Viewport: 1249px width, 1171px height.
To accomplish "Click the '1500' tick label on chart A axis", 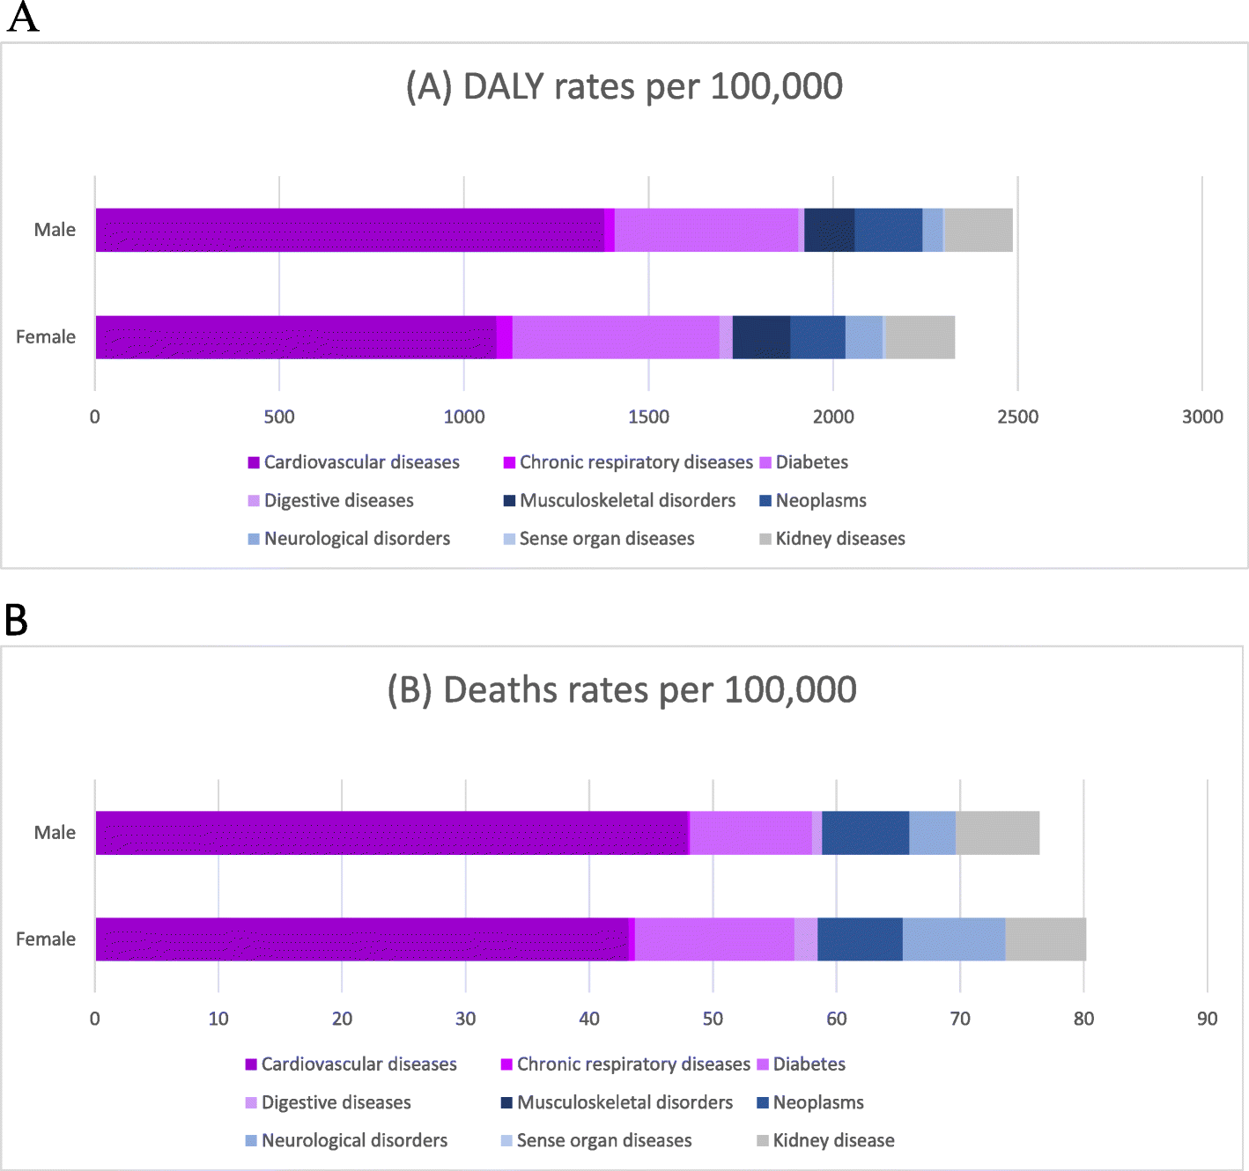I will coord(648,417).
